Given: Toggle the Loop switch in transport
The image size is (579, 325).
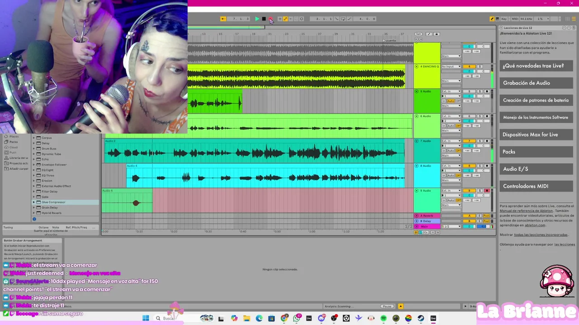Looking at the screenshot, I should 343,19.
